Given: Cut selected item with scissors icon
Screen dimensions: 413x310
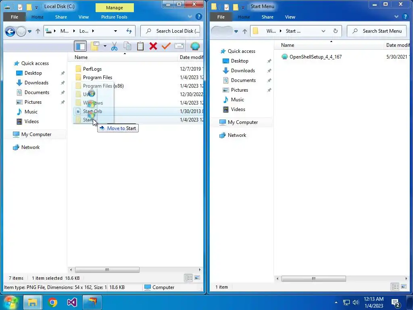Looking at the screenshot, I should coord(114,46).
